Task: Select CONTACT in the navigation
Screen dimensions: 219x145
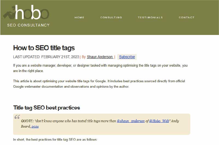Action: coord(186,17)
